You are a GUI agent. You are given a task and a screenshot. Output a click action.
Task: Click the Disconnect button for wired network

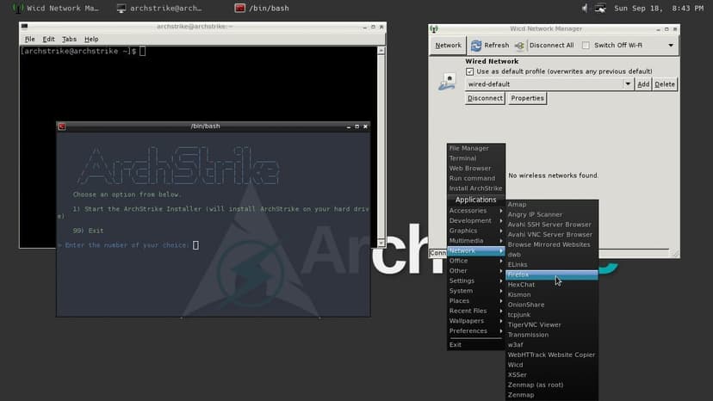click(485, 98)
